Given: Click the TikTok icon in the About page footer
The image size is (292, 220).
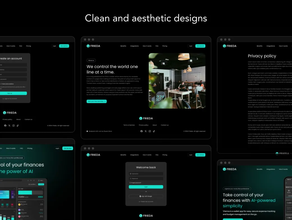Looking at the screenshot, I should 154,131.
